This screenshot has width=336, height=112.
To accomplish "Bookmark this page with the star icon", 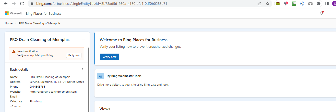I will pos(267,4).
